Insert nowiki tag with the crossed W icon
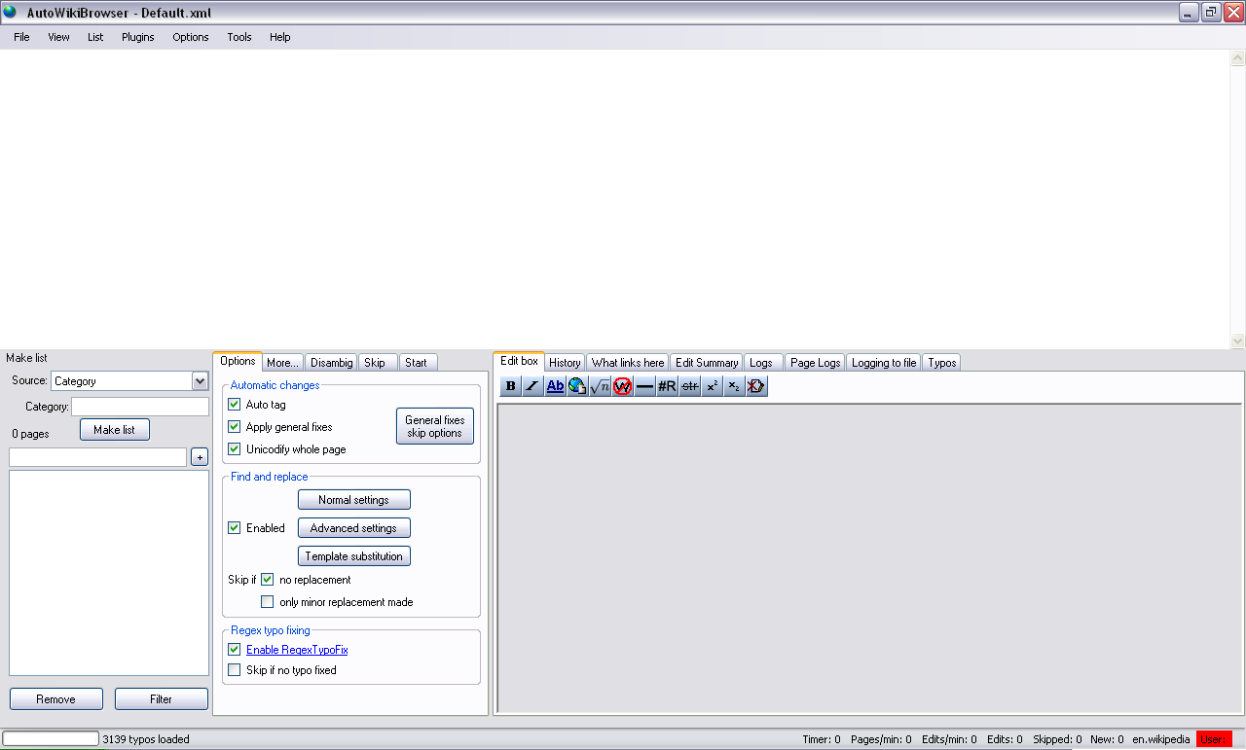Screen dimensions: 1246x750 [622, 386]
